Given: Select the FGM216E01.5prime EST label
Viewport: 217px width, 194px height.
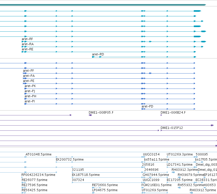Looking at the screenshot, I should coord(157,185).
